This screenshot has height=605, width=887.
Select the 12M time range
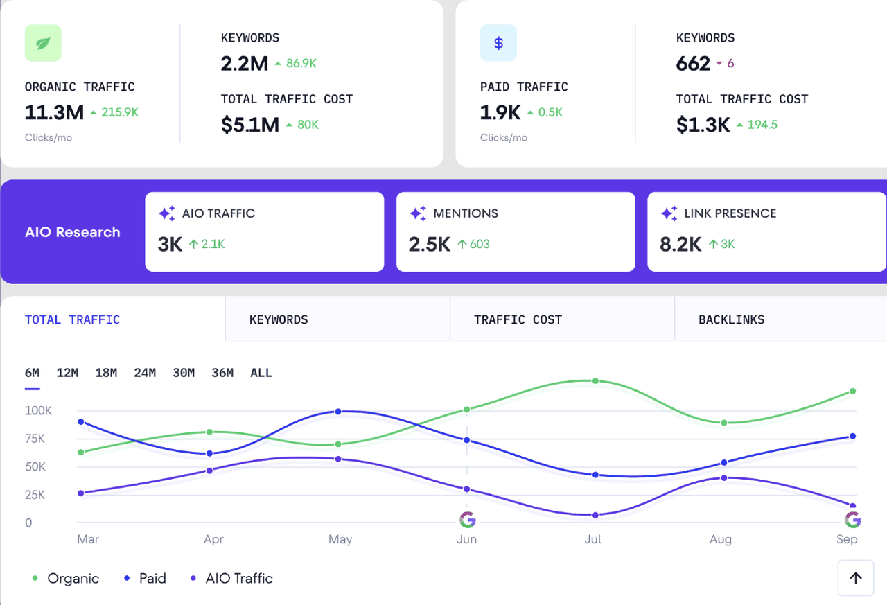[67, 373]
